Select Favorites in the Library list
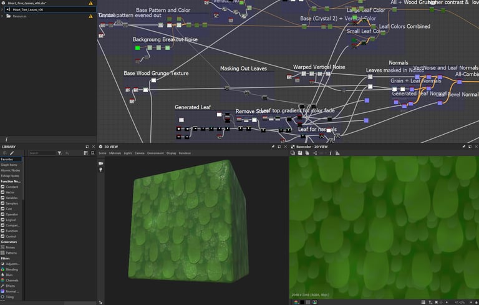 pos(11,159)
